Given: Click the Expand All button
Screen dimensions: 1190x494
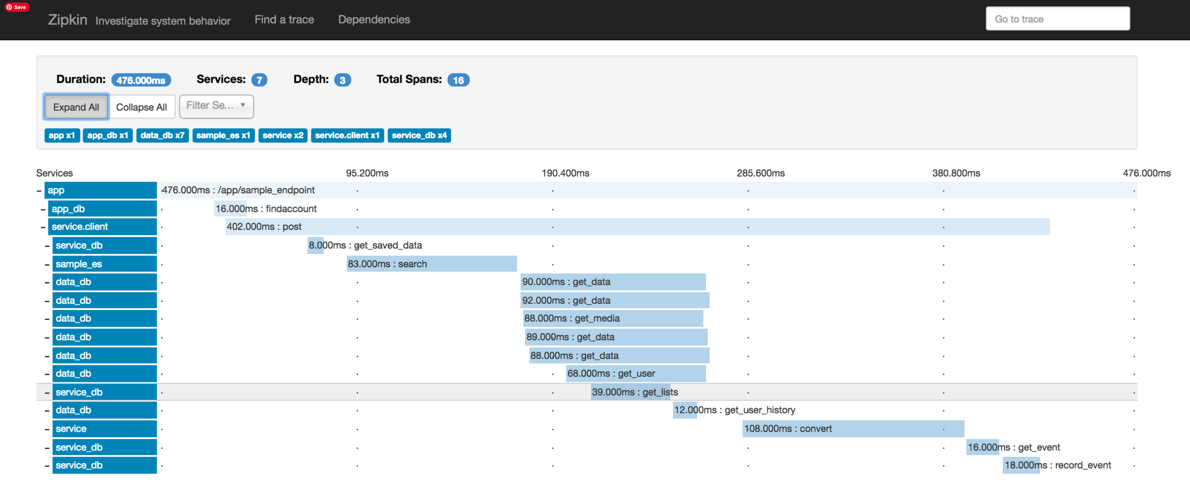Looking at the screenshot, I should [76, 107].
